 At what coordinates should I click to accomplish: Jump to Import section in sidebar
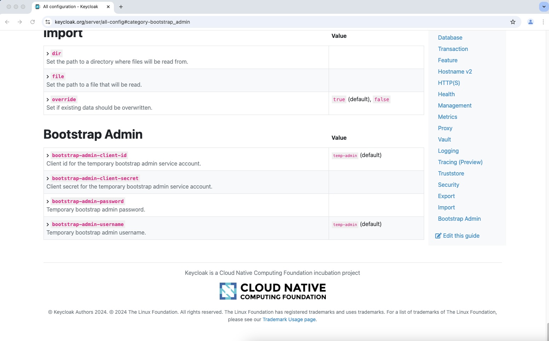coord(446,207)
